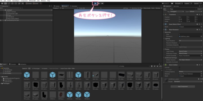
Task: Open the Cast Shadows dropdown
Action: [190, 41]
